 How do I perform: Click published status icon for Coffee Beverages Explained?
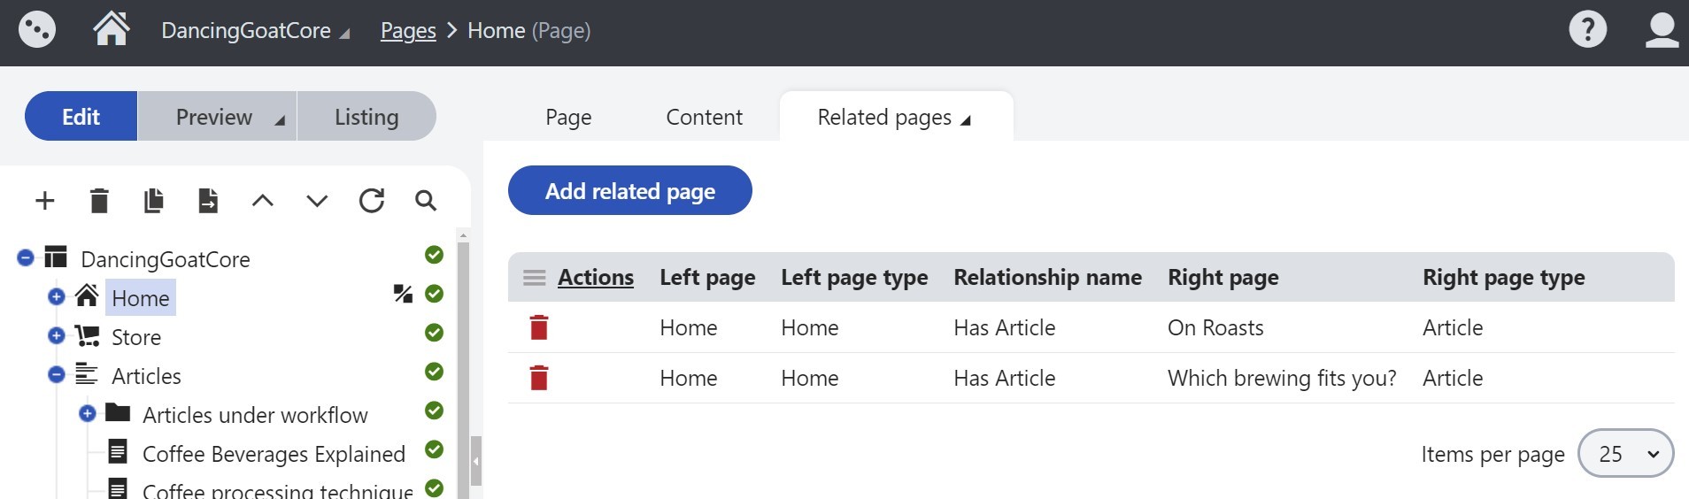click(434, 449)
